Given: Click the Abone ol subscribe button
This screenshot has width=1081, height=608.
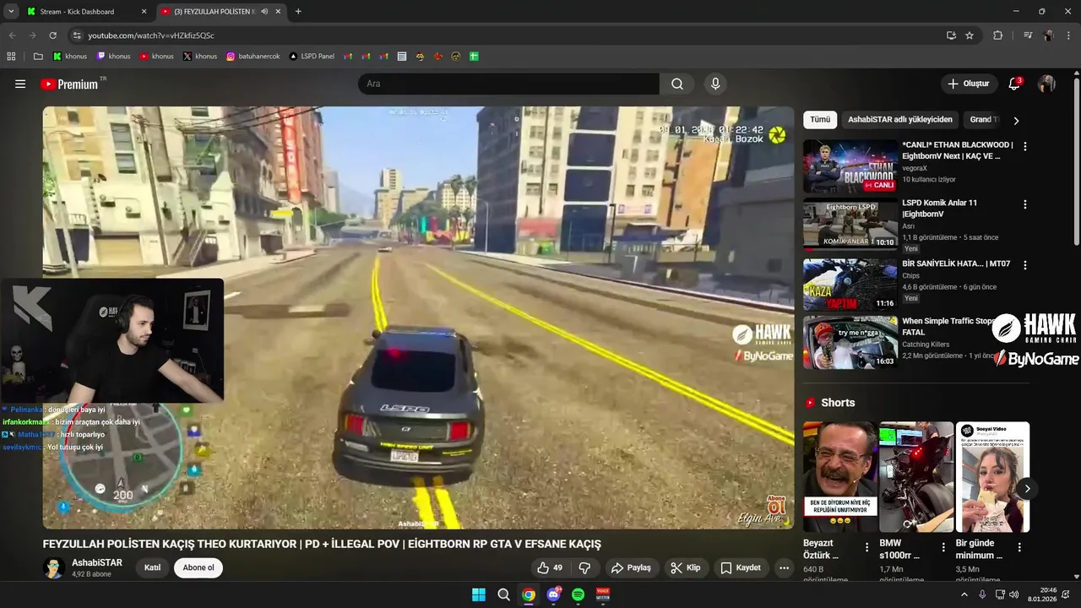Looking at the screenshot, I should (198, 567).
